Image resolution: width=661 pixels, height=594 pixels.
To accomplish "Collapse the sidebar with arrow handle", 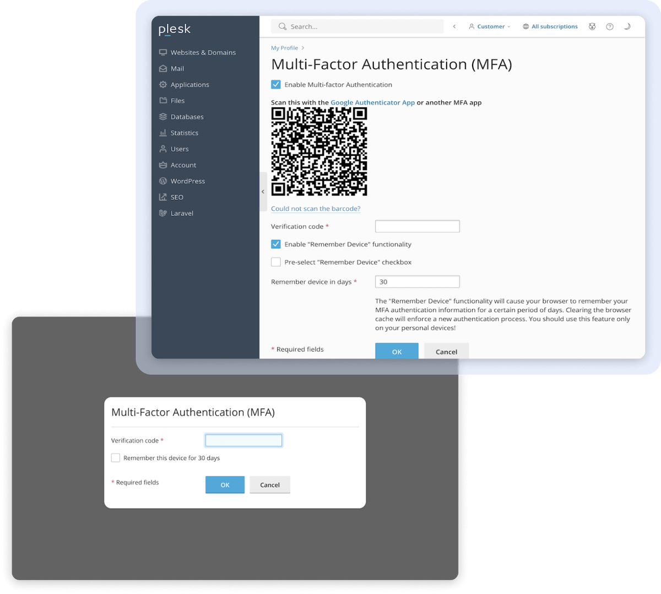I will coord(263,192).
